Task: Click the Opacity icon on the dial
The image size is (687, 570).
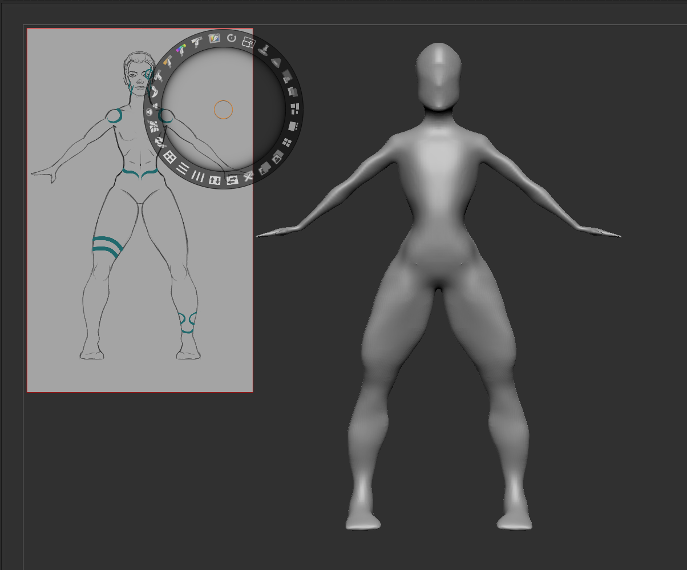Action: click(287, 76)
